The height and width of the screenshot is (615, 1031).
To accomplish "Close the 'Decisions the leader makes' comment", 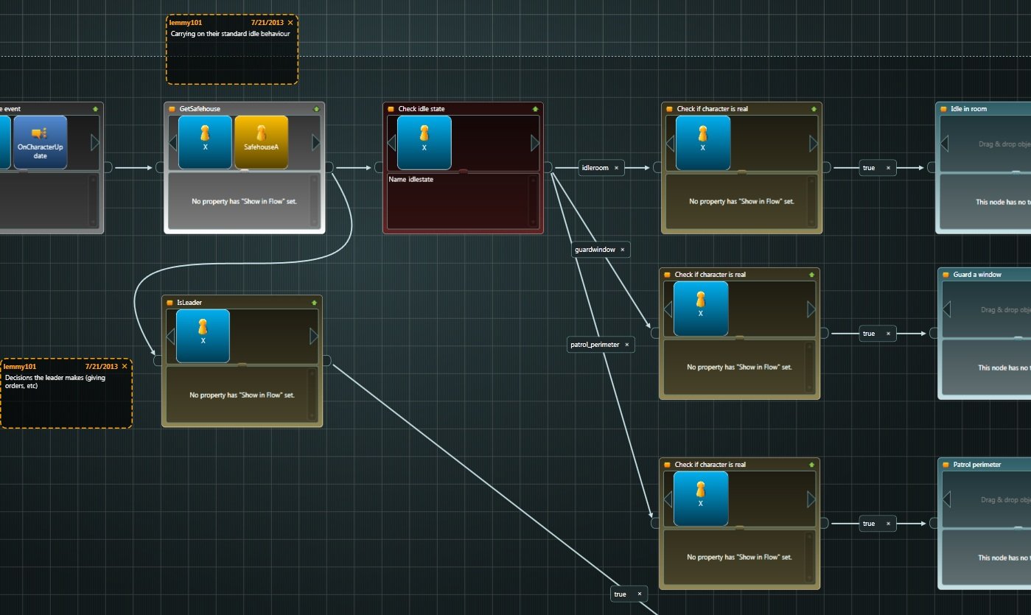I will [125, 366].
